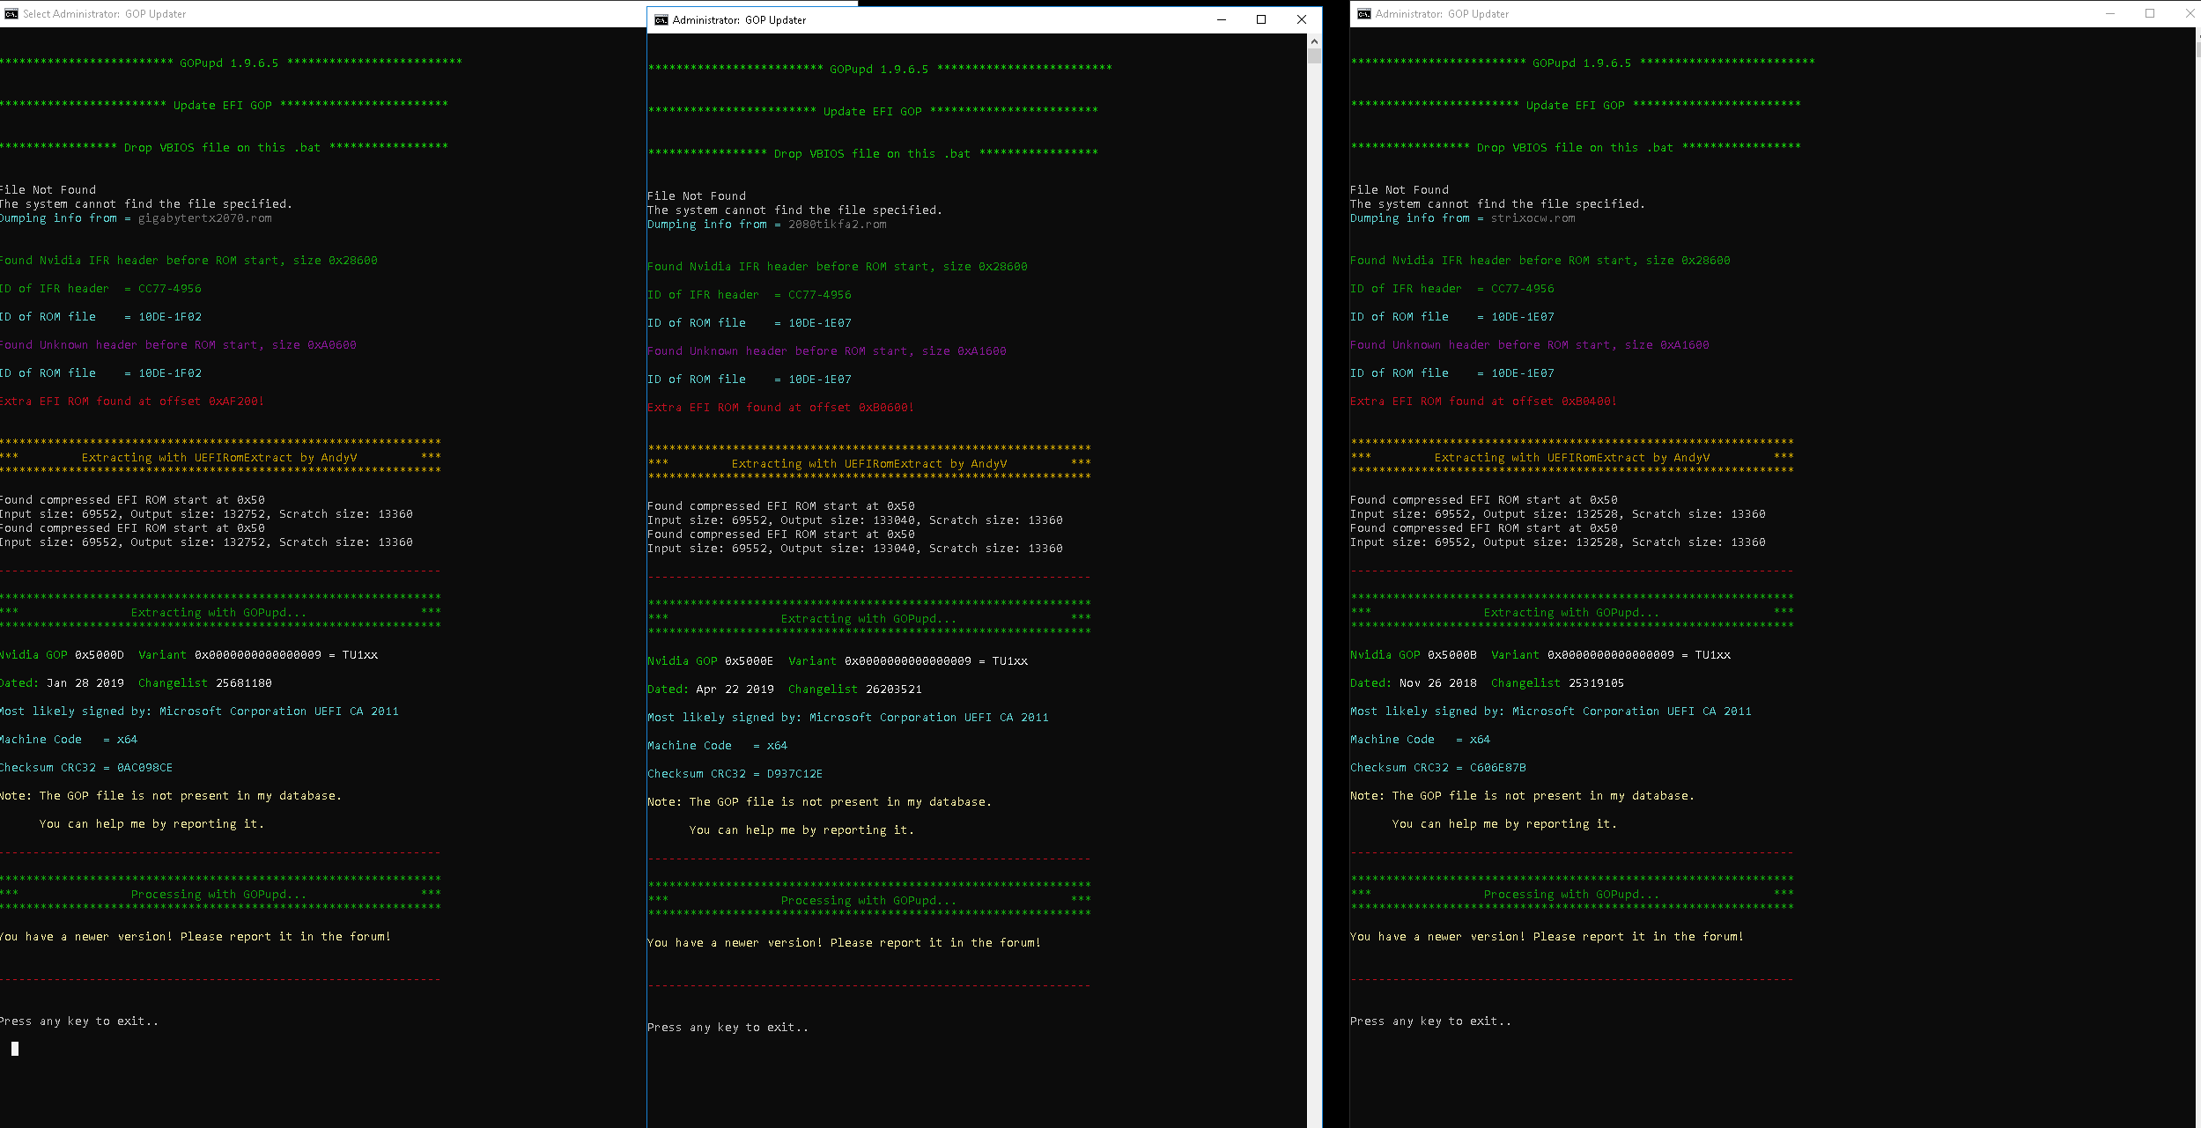2201x1128 pixels.
Task: Click the checksum value '0AC098CE' in left window
Action: point(144,768)
